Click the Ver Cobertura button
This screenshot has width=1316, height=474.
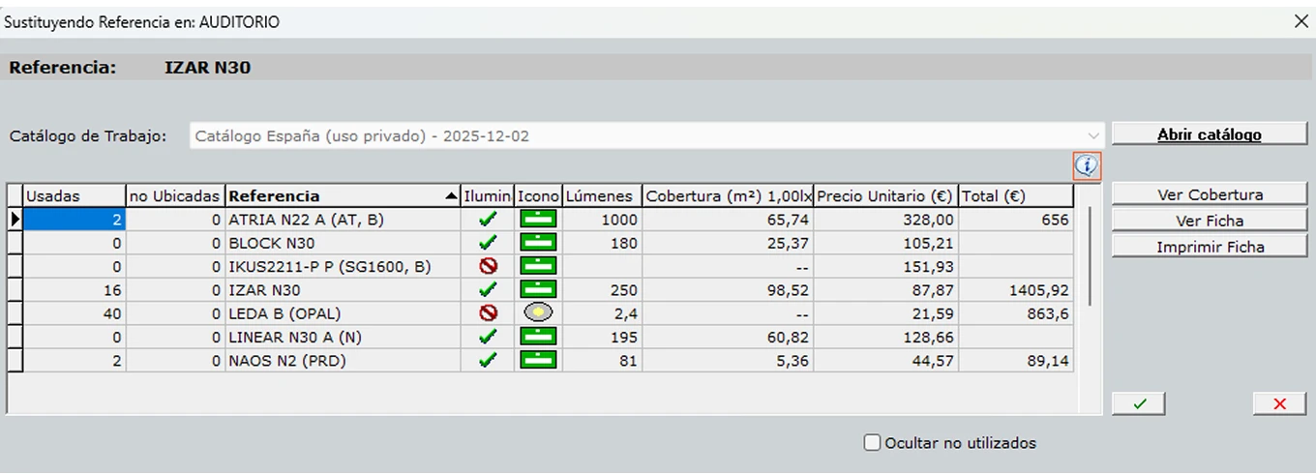click(1210, 194)
